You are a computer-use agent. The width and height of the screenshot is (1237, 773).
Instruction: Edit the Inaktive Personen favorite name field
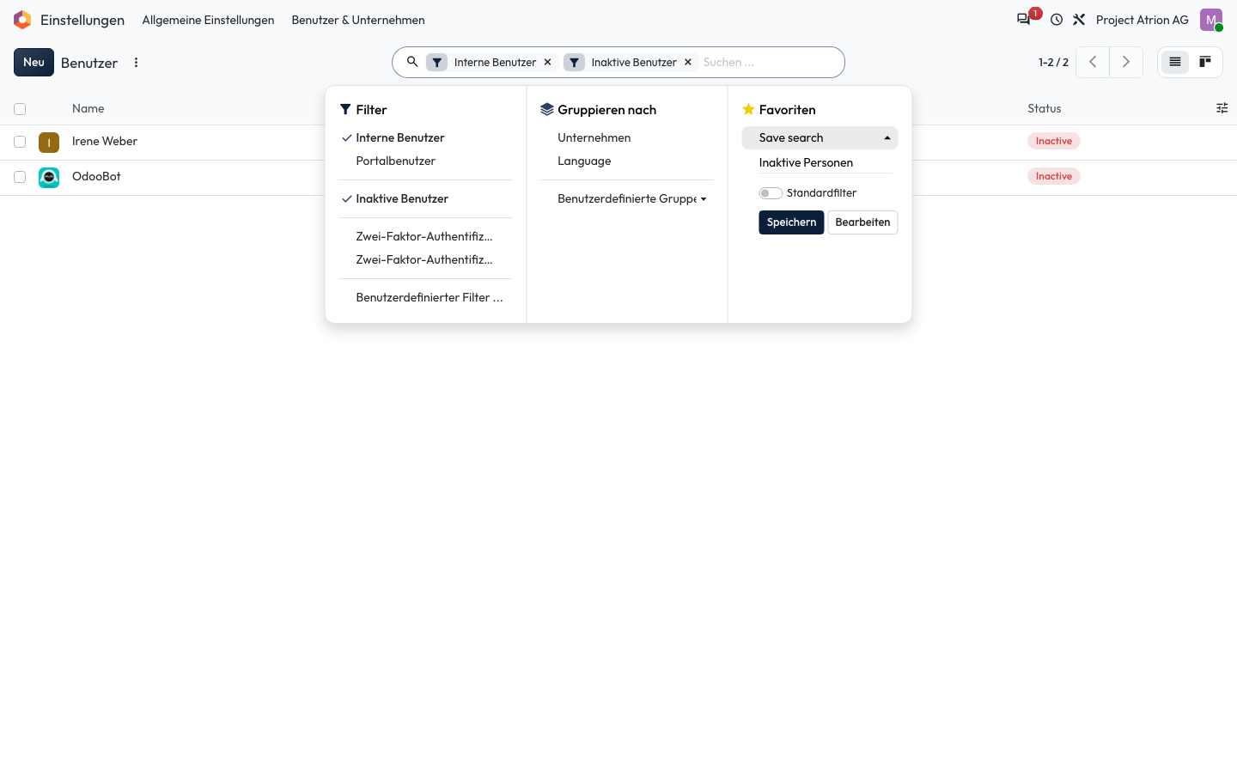(826, 162)
